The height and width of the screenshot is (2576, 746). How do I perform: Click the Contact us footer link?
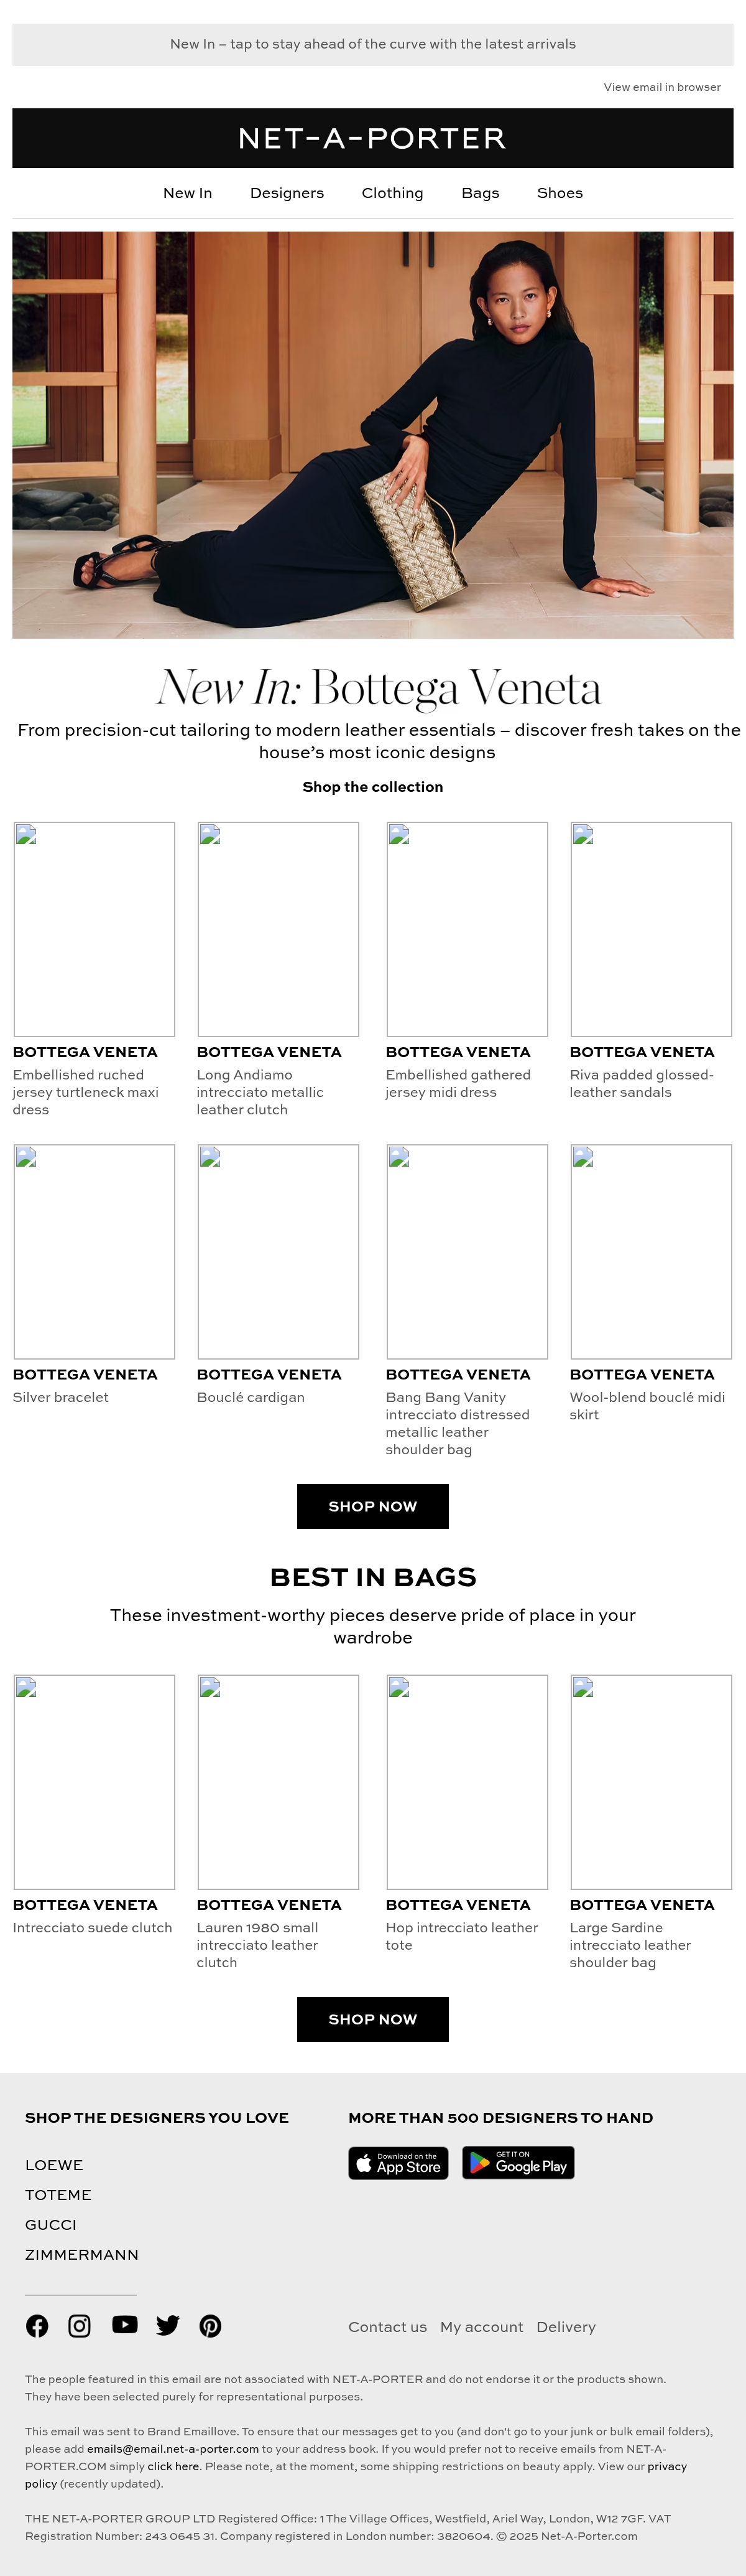(x=387, y=2327)
